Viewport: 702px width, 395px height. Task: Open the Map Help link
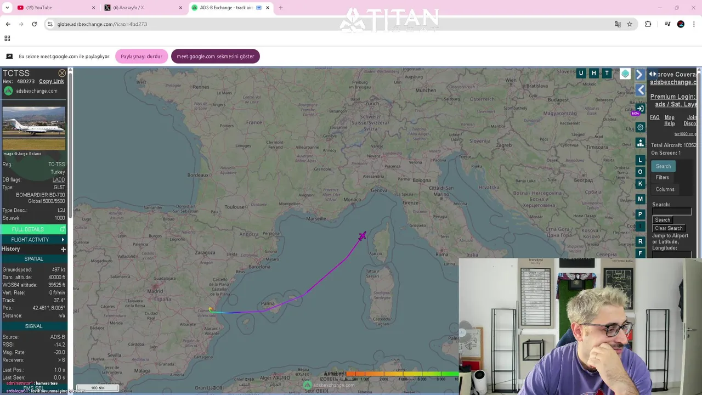point(670,120)
